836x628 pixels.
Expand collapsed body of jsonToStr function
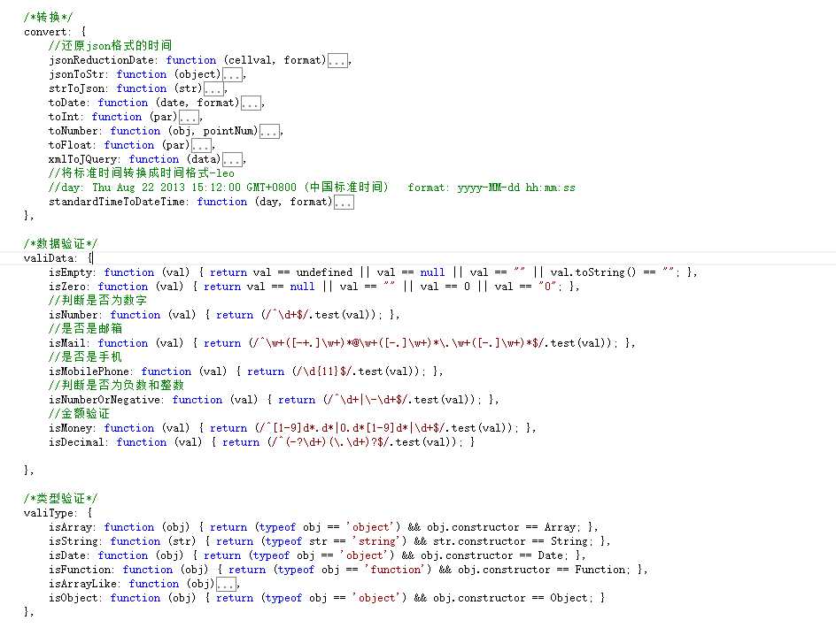pos(232,74)
